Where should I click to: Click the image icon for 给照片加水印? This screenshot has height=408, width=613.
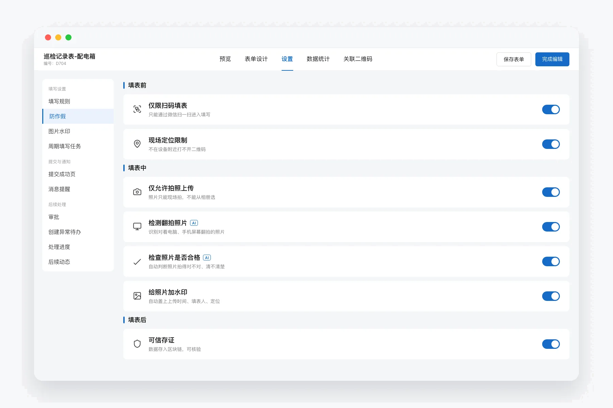click(137, 296)
